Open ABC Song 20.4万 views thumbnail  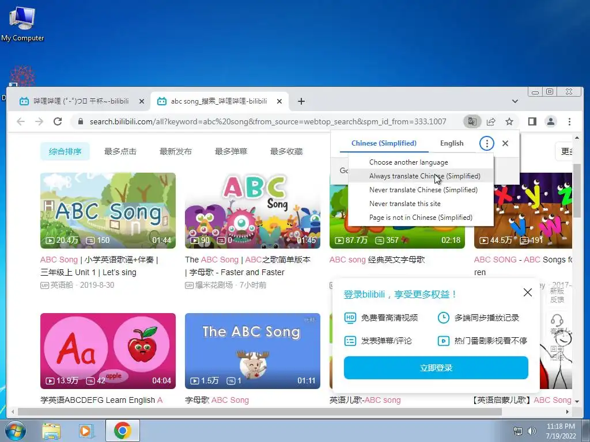108,211
